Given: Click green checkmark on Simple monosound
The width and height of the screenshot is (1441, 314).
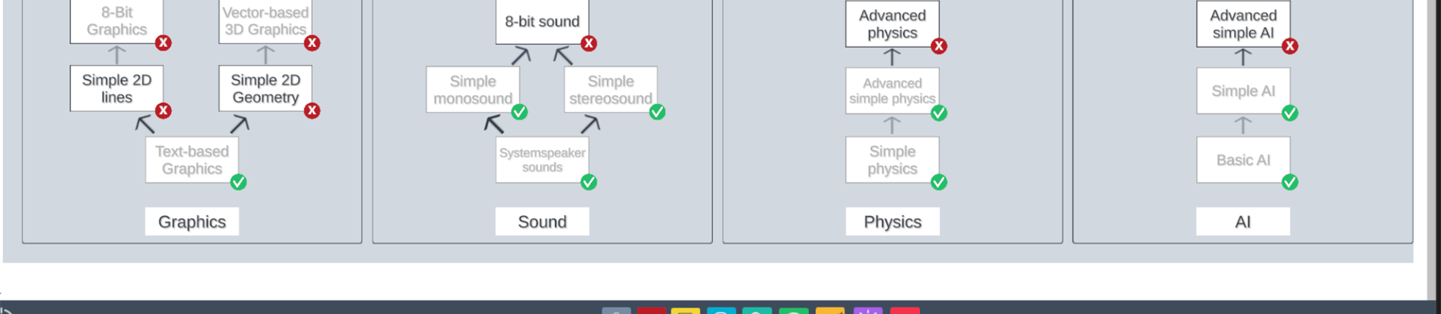Looking at the screenshot, I should [x=519, y=112].
